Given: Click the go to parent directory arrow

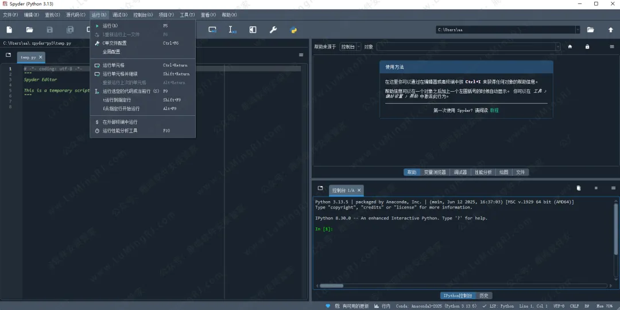Looking at the screenshot, I should tap(610, 30).
